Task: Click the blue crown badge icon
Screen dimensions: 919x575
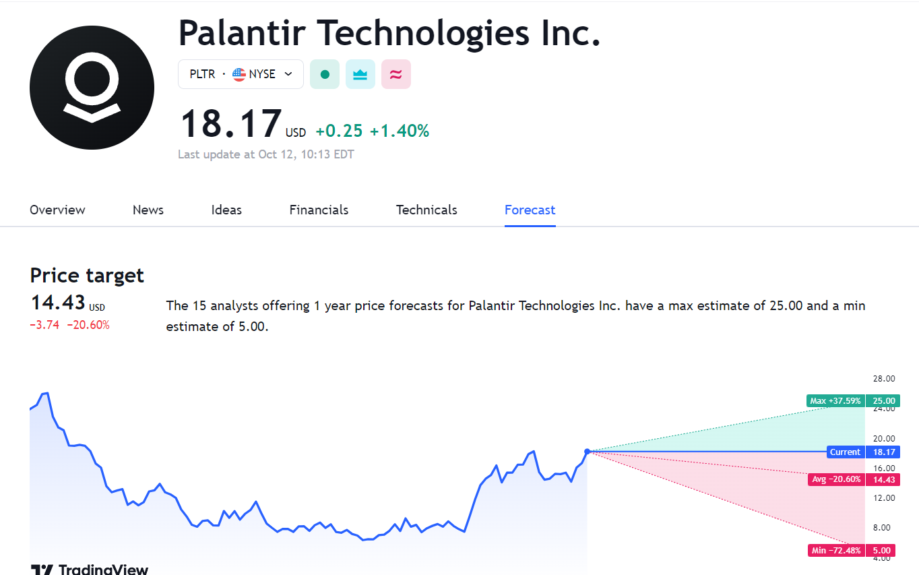Action: 360,74
